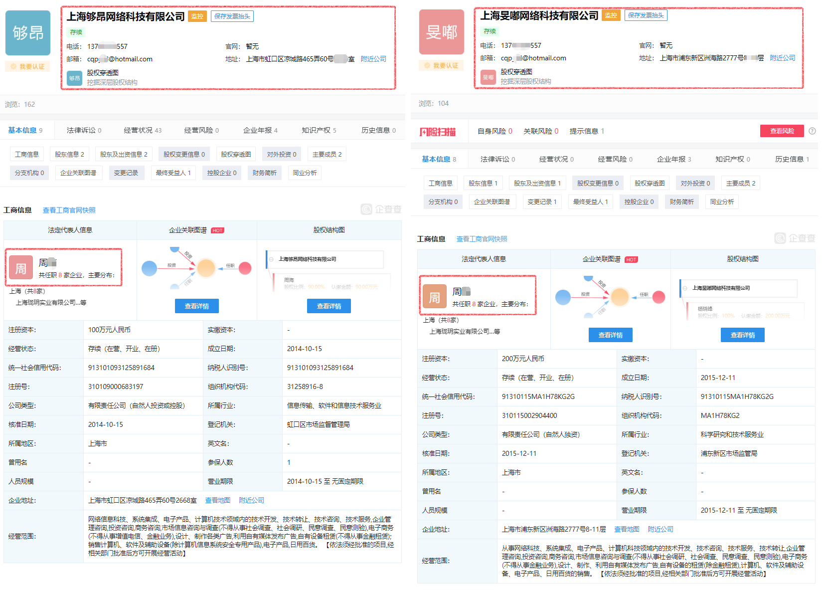Click 查看详情 under right 企业关联图谱

(x=611, y=335)
